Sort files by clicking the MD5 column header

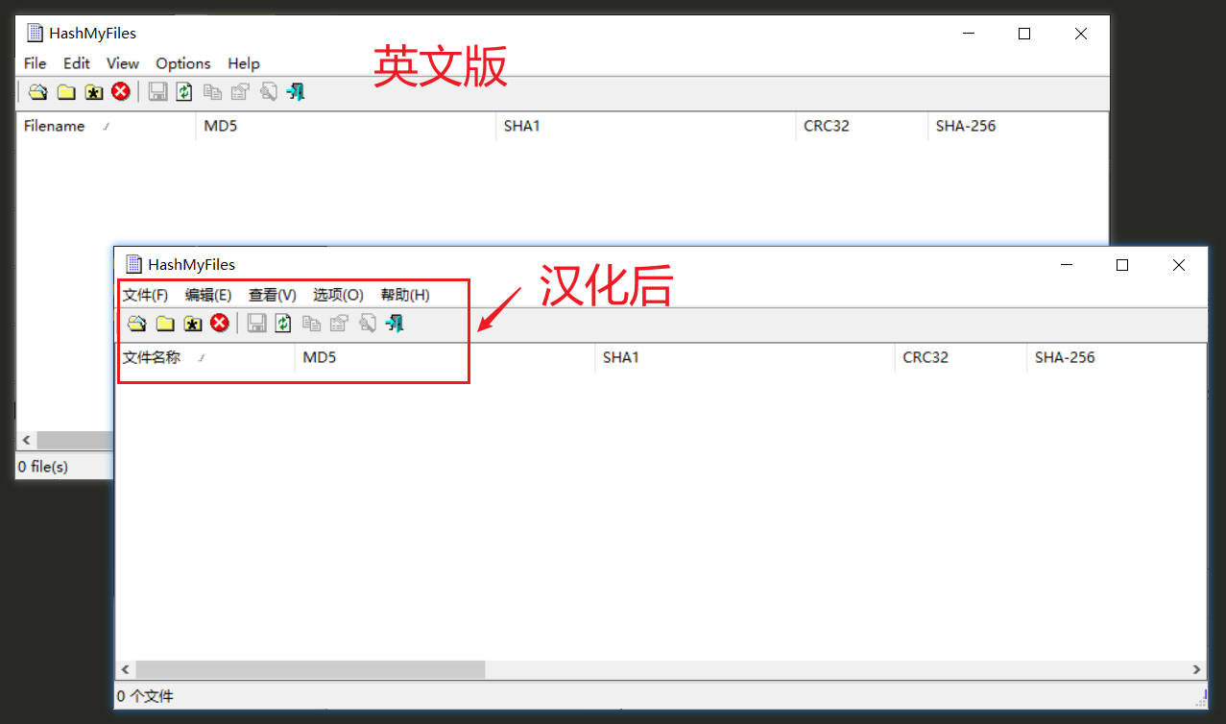[x=318, y=357]
